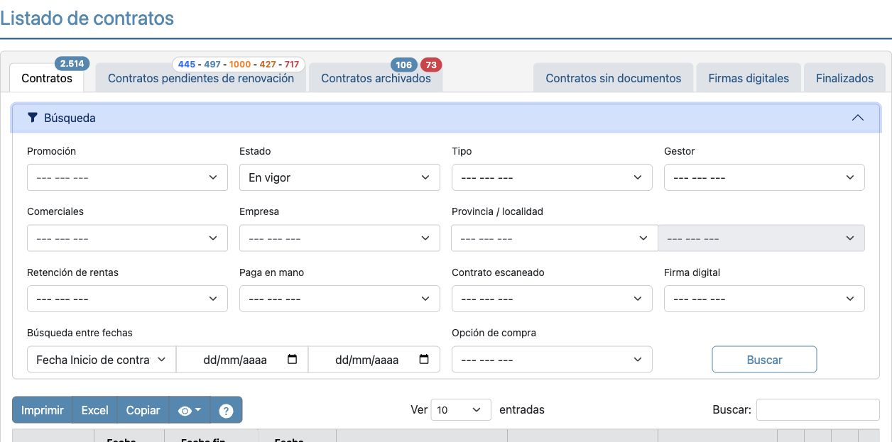The width and height of the screenshot is (892, 442).
Task: Expand the Gestor dropdown
Action: [x=764, y=177]
